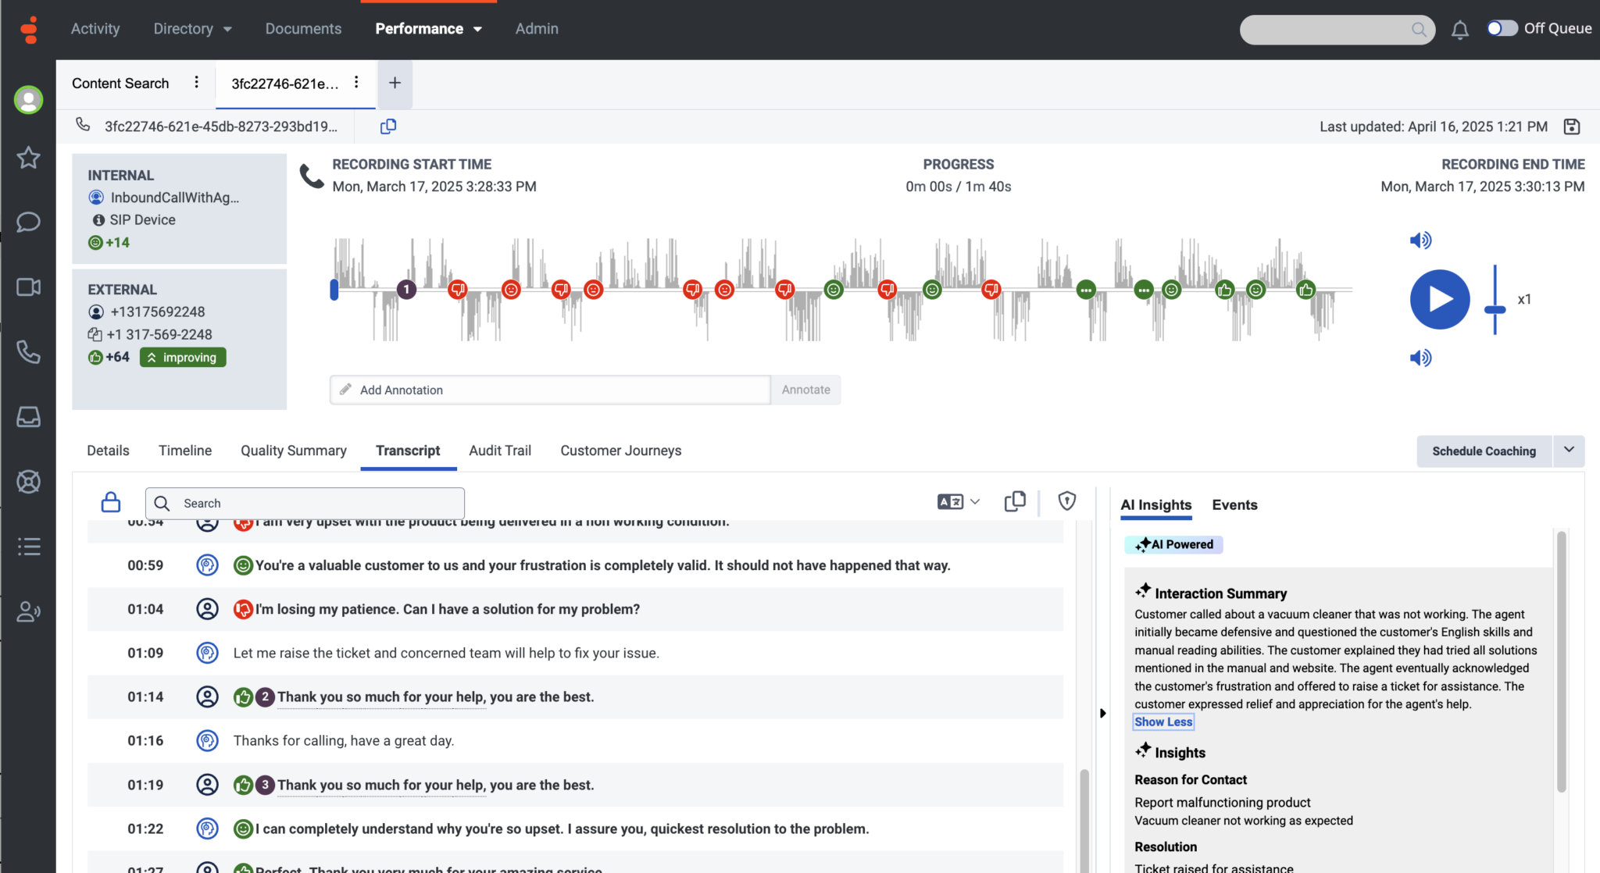Toggle the Off Queue switch
The width and height of the screenshot is (1600, 873).
(1501, 27)
